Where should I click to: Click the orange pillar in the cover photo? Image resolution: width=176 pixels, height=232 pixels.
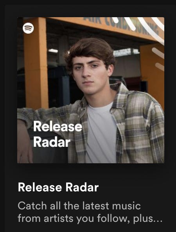[x=36, y=63]
